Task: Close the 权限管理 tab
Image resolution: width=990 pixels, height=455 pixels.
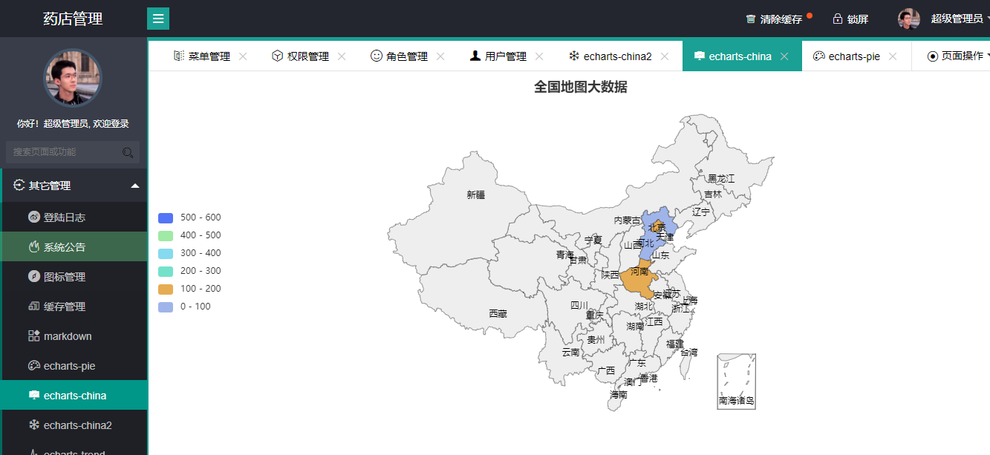Action: point(342,56)
